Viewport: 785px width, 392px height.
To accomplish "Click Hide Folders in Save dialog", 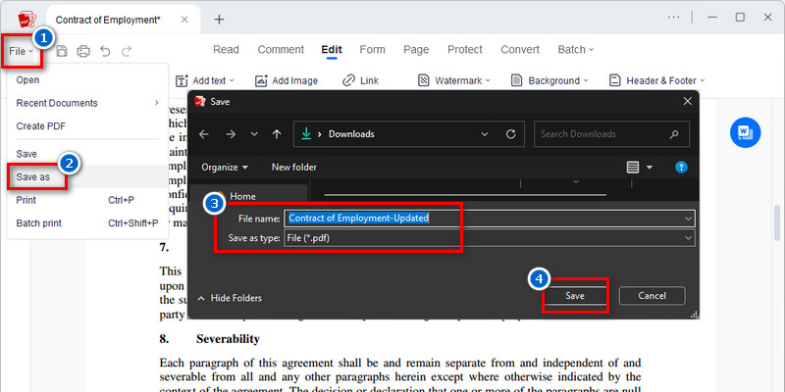I will (x=230, y=298).
